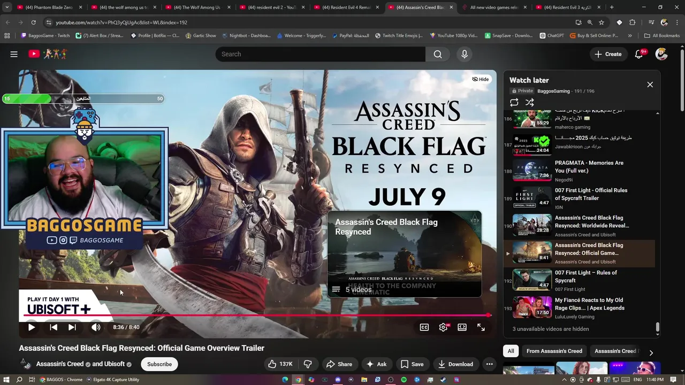Hide the end screen cards

(480, 79)
